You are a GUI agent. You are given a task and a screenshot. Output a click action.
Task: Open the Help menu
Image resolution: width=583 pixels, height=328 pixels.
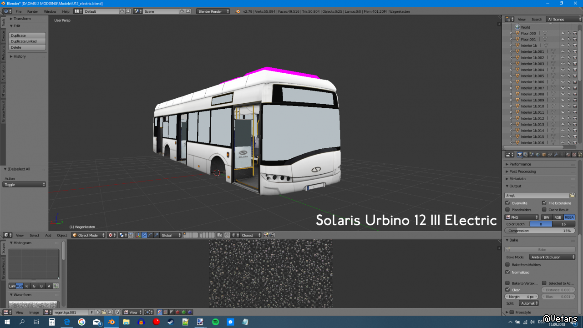(x=66, y=11)
